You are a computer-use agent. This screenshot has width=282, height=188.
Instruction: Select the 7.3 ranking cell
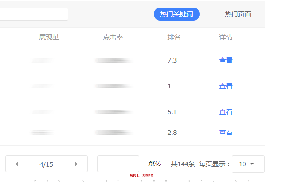pyautogui.click(x=172, y=60)
